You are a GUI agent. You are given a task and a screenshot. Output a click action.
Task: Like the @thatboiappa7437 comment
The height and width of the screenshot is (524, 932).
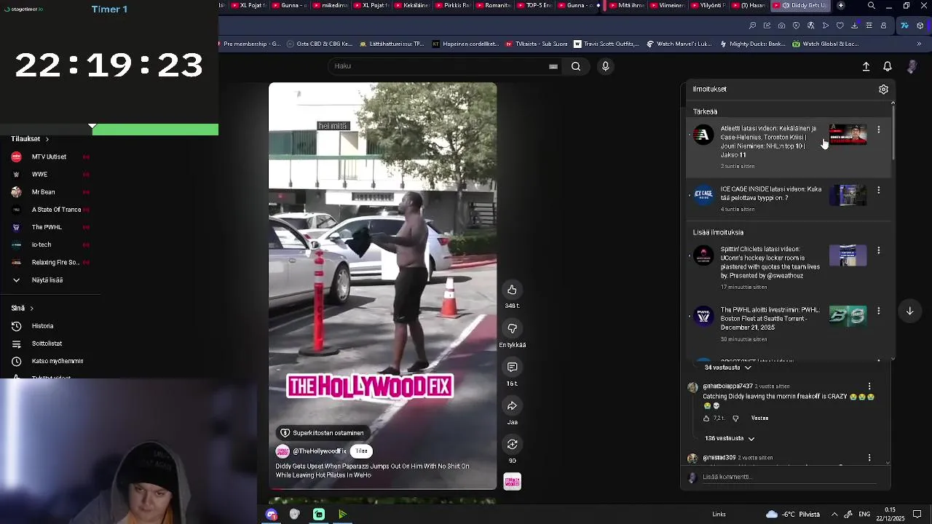[x=706, y=418]
